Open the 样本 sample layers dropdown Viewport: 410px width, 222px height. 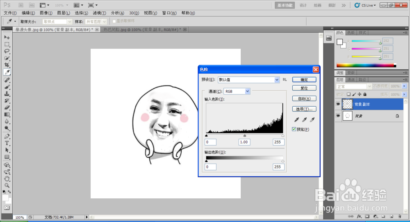96,22
